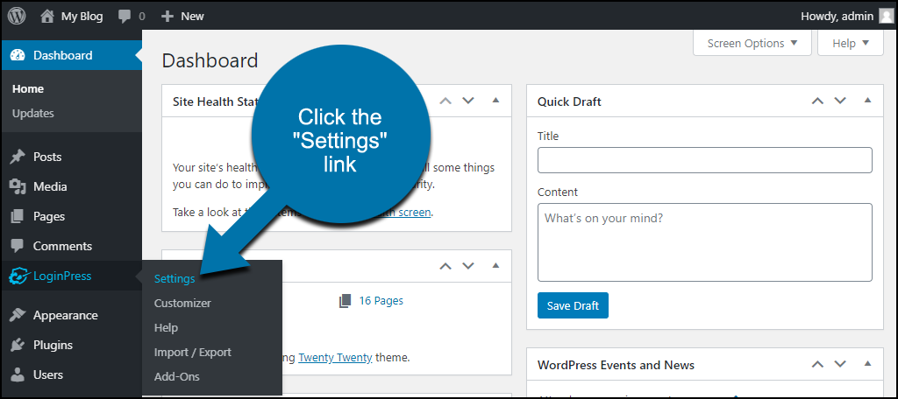
Task: Choose Import / Export submenu item
Action: tap(192, 352)
